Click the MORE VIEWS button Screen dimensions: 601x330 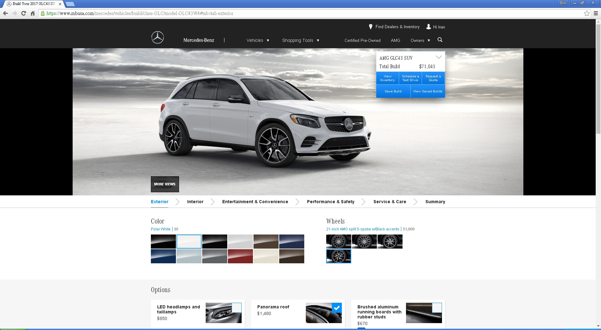pos(165,184)
